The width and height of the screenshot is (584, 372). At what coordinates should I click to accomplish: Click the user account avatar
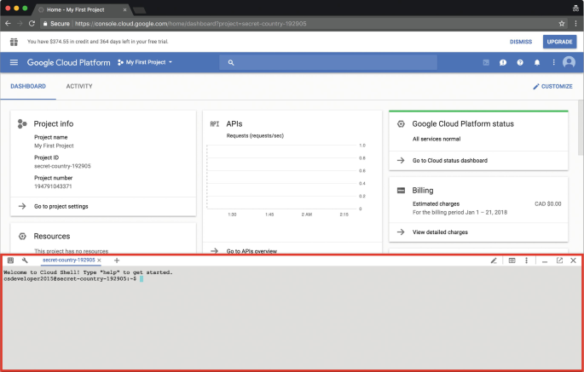(569, 62)
